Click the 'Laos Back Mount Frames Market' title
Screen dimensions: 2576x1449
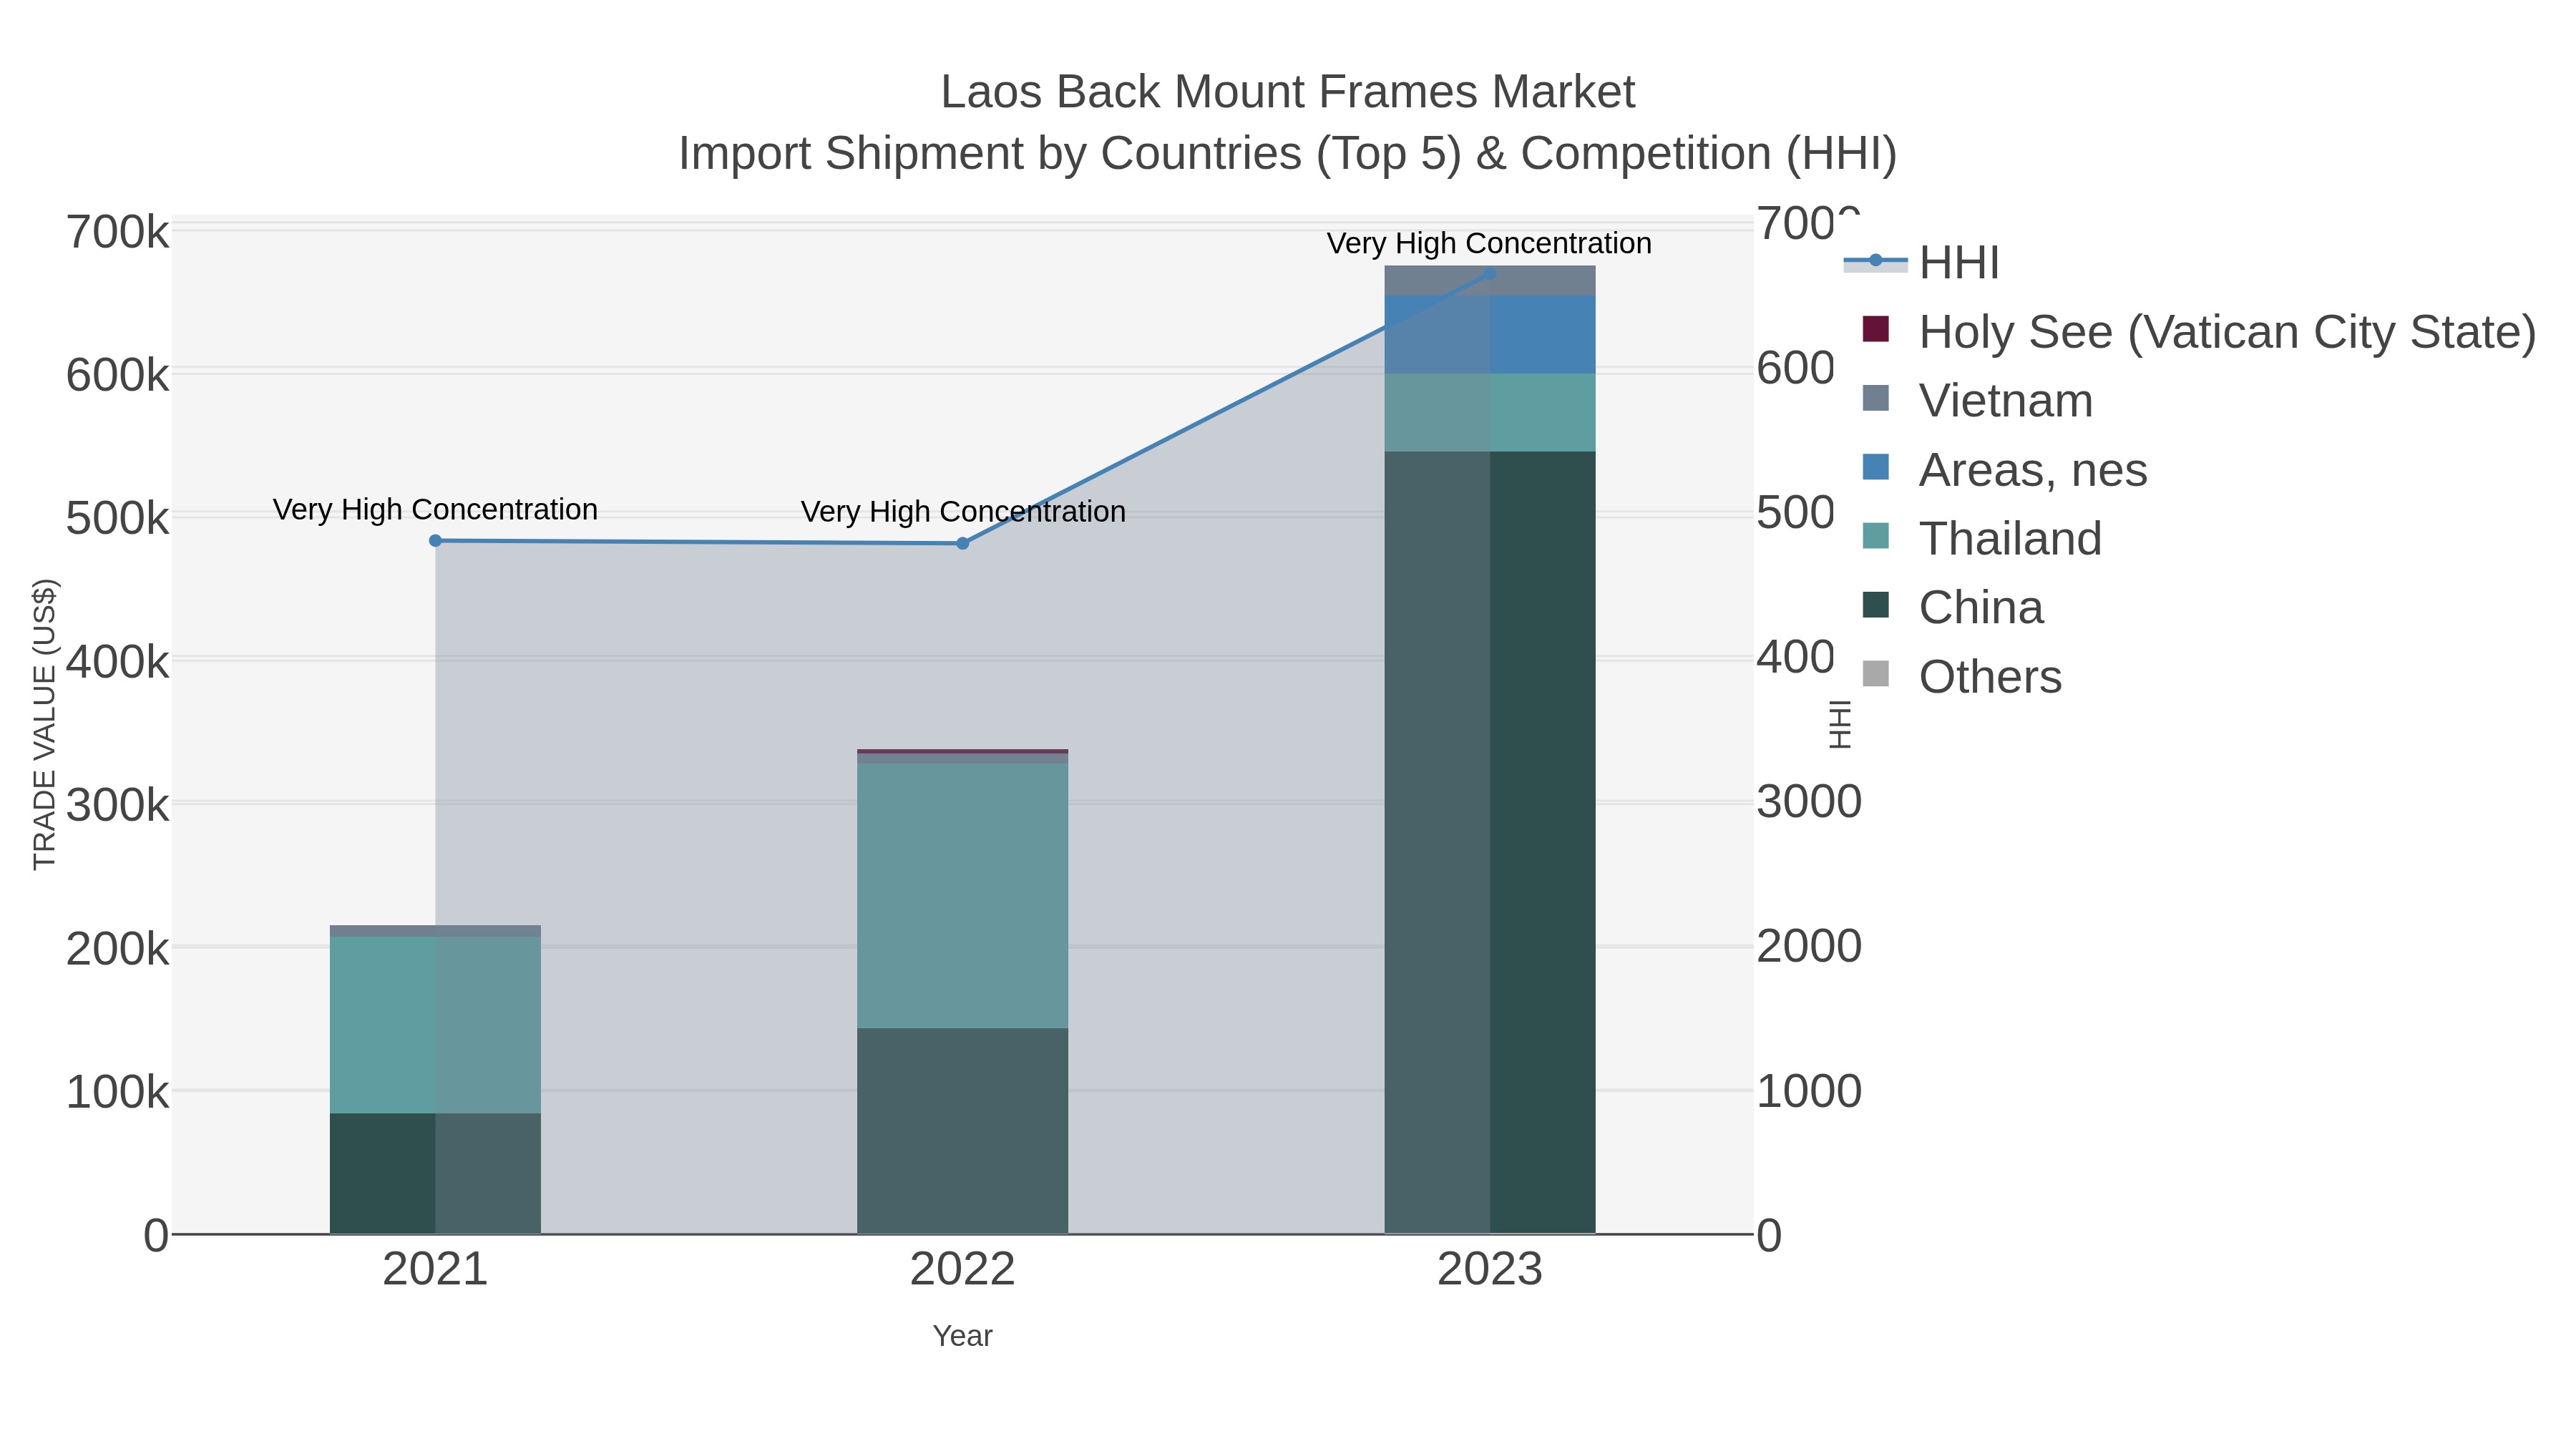tap(1288, 92)
